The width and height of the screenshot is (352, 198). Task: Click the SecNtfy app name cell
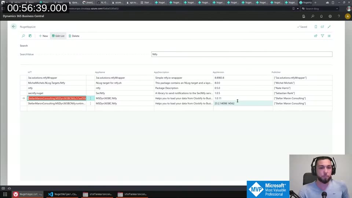tap(124, 93)
